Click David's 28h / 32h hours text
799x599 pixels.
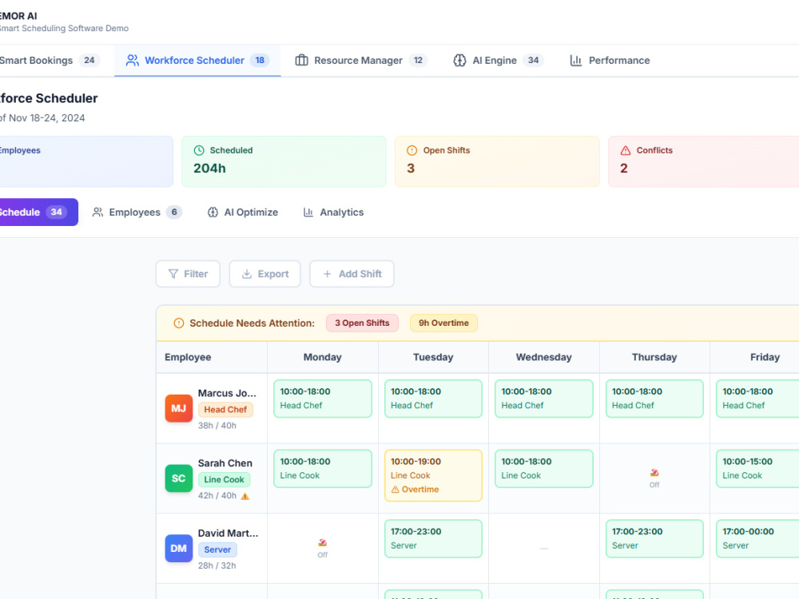pos(217,565)
